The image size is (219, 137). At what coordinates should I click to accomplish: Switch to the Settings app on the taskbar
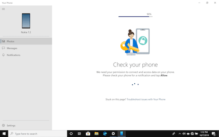[113, 134]
